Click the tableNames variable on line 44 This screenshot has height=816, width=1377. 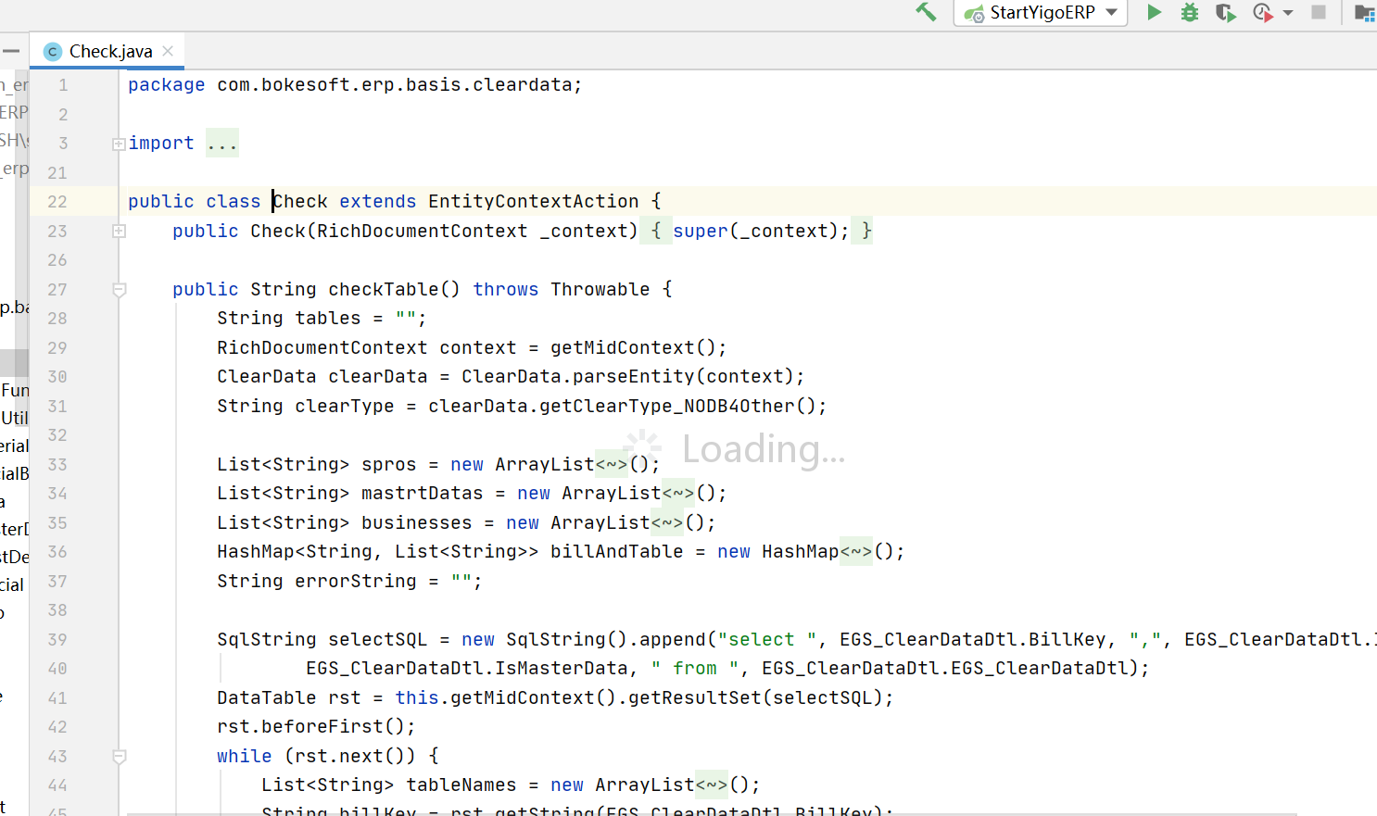click(461, 785)
